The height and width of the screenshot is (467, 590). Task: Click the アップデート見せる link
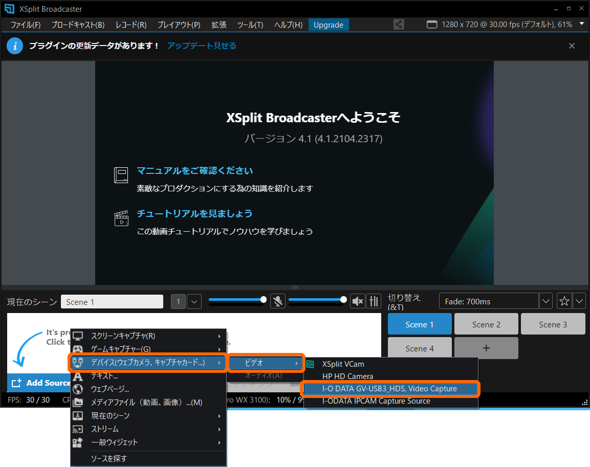pyautogui.click(x=202, y=46)
